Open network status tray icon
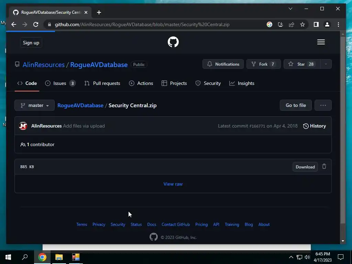Screen dimensions: 352x264 (299, 257)
